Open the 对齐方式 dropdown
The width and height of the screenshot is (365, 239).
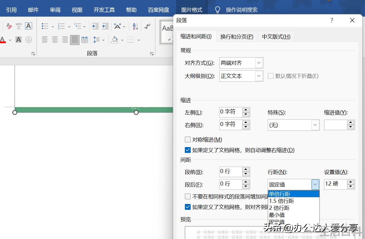241,63
